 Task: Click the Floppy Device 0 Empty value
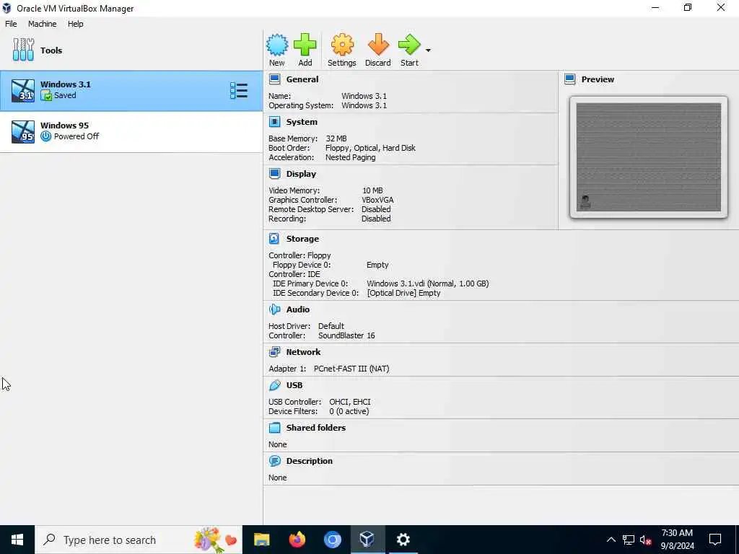(377, 265)
